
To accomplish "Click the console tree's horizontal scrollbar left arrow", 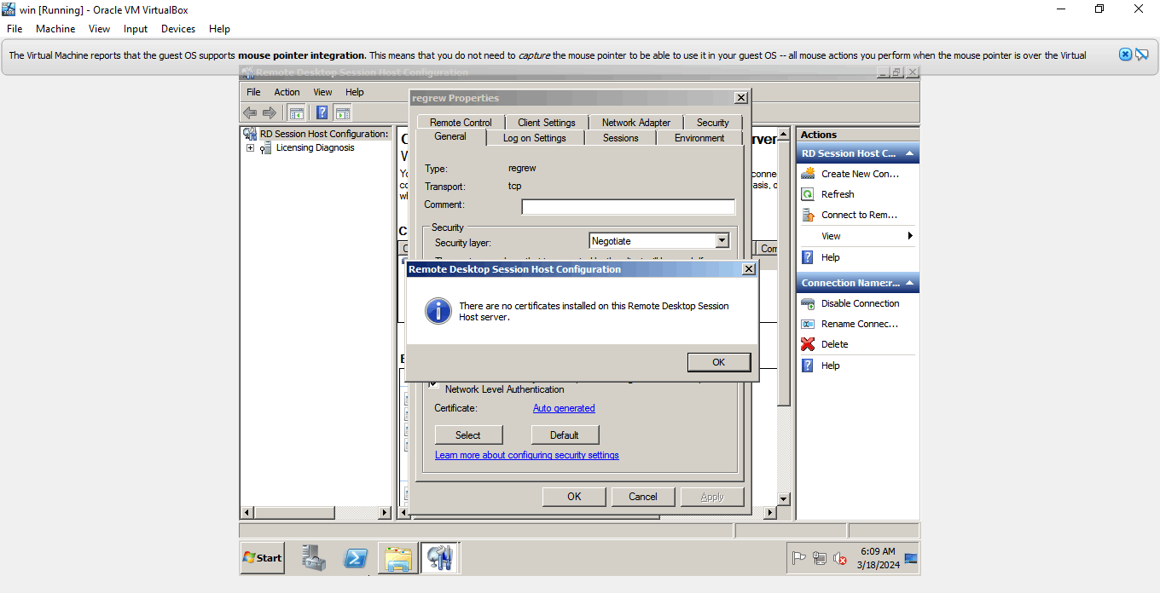I will (x=248, y=513).
